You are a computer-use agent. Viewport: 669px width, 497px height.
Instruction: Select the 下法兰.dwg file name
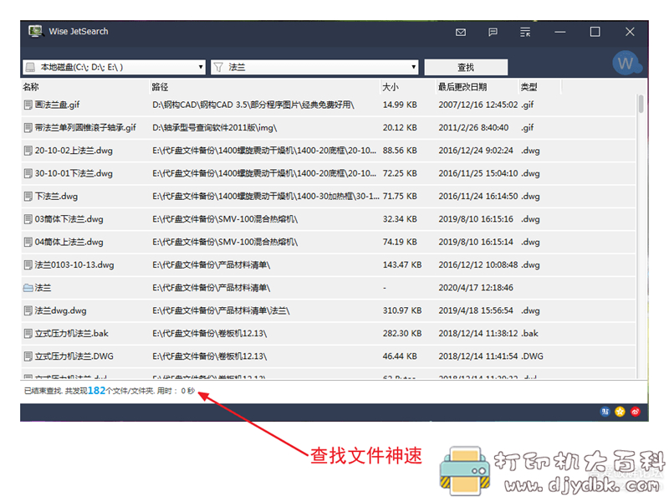[x=56, y=197]
